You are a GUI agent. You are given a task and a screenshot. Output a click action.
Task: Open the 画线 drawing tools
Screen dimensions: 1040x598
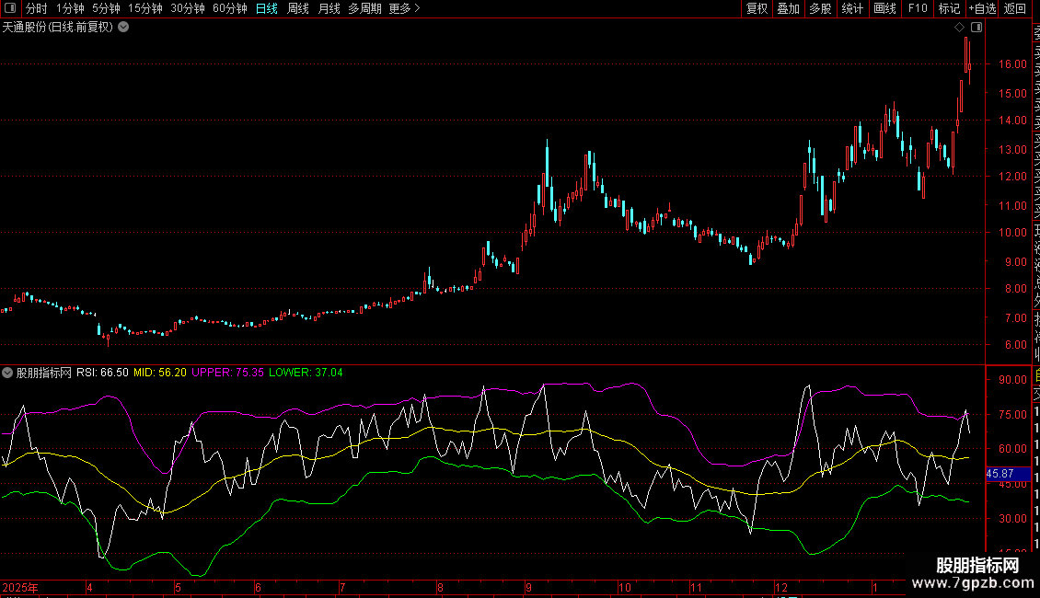884,8
